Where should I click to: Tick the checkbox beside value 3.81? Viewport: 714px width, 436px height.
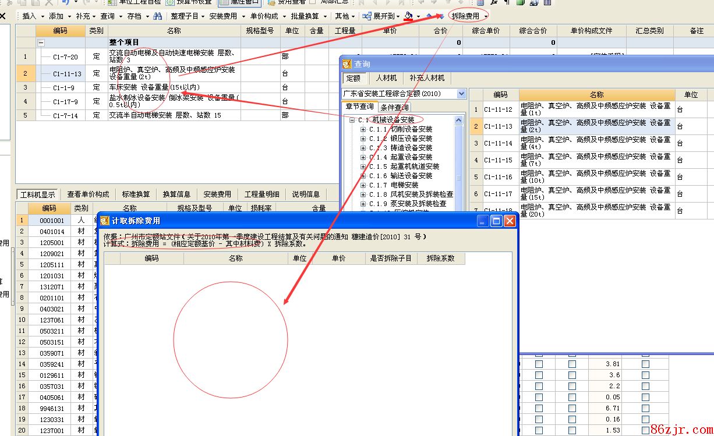coord(645,364)
